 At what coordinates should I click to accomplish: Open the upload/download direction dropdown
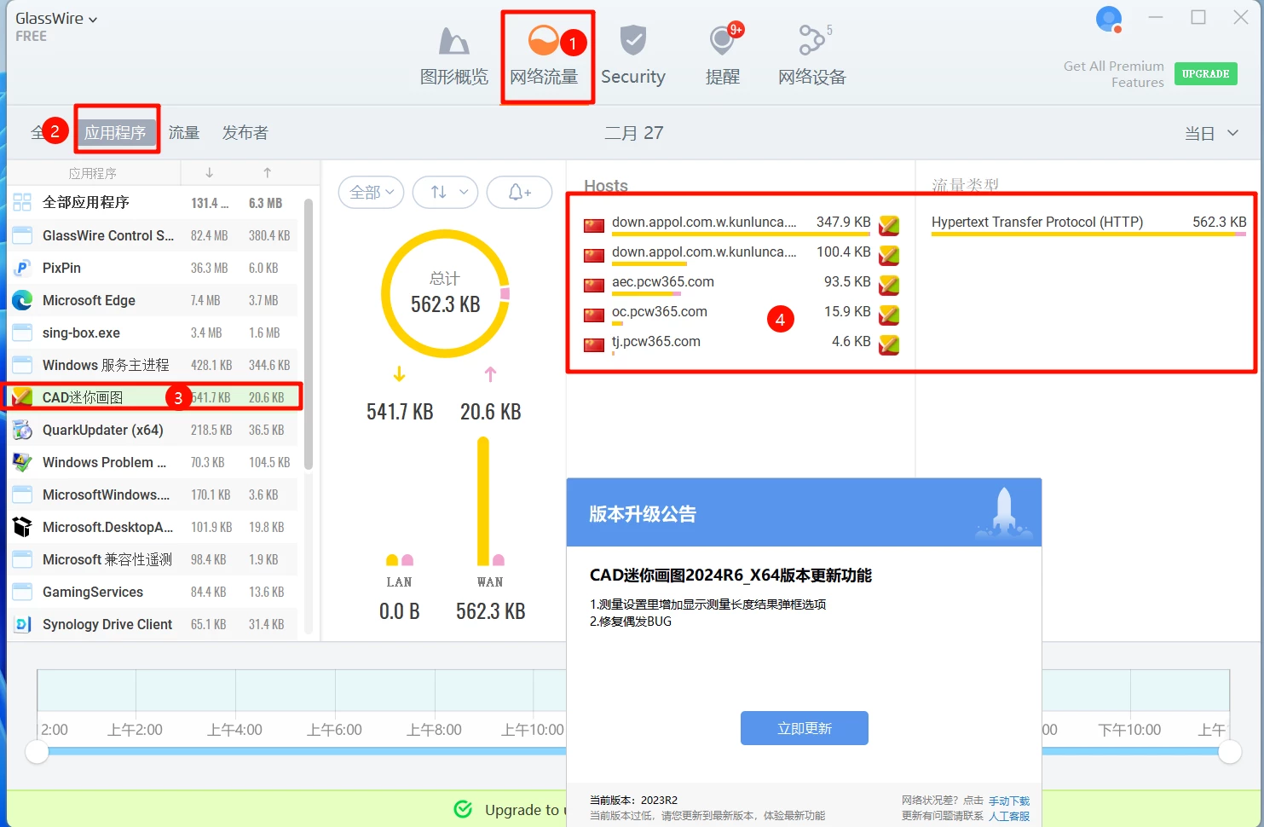point(446,193)
